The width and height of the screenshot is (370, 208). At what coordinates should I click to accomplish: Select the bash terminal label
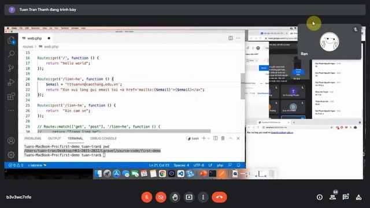193,139
